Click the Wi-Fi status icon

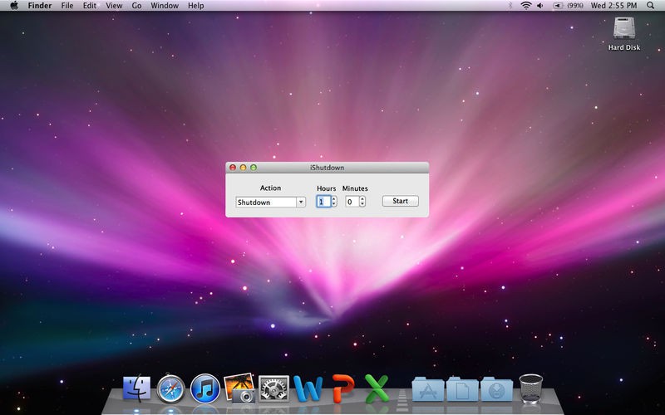click(x=525, y=6)
